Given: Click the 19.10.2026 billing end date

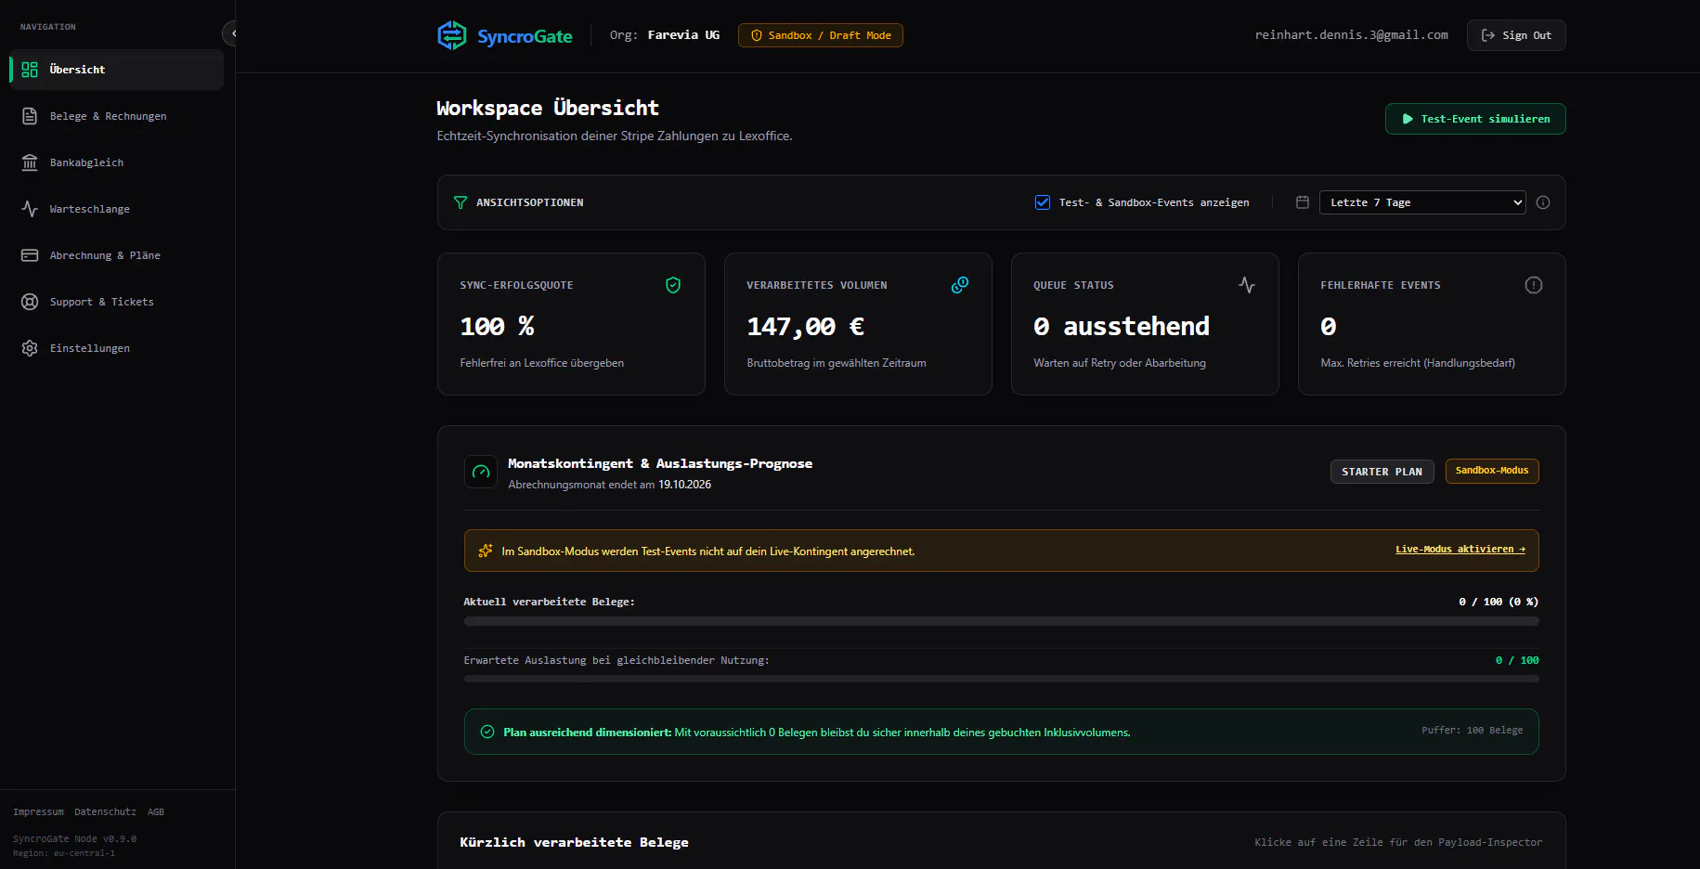Looking at the screenshot, I should click(x=685, y=485).
